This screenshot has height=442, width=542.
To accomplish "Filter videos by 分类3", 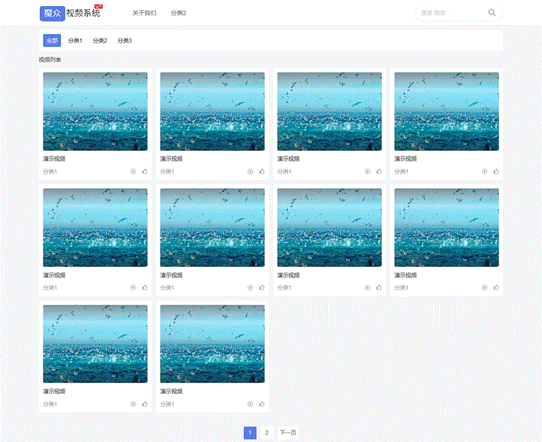I will point(125,41).
